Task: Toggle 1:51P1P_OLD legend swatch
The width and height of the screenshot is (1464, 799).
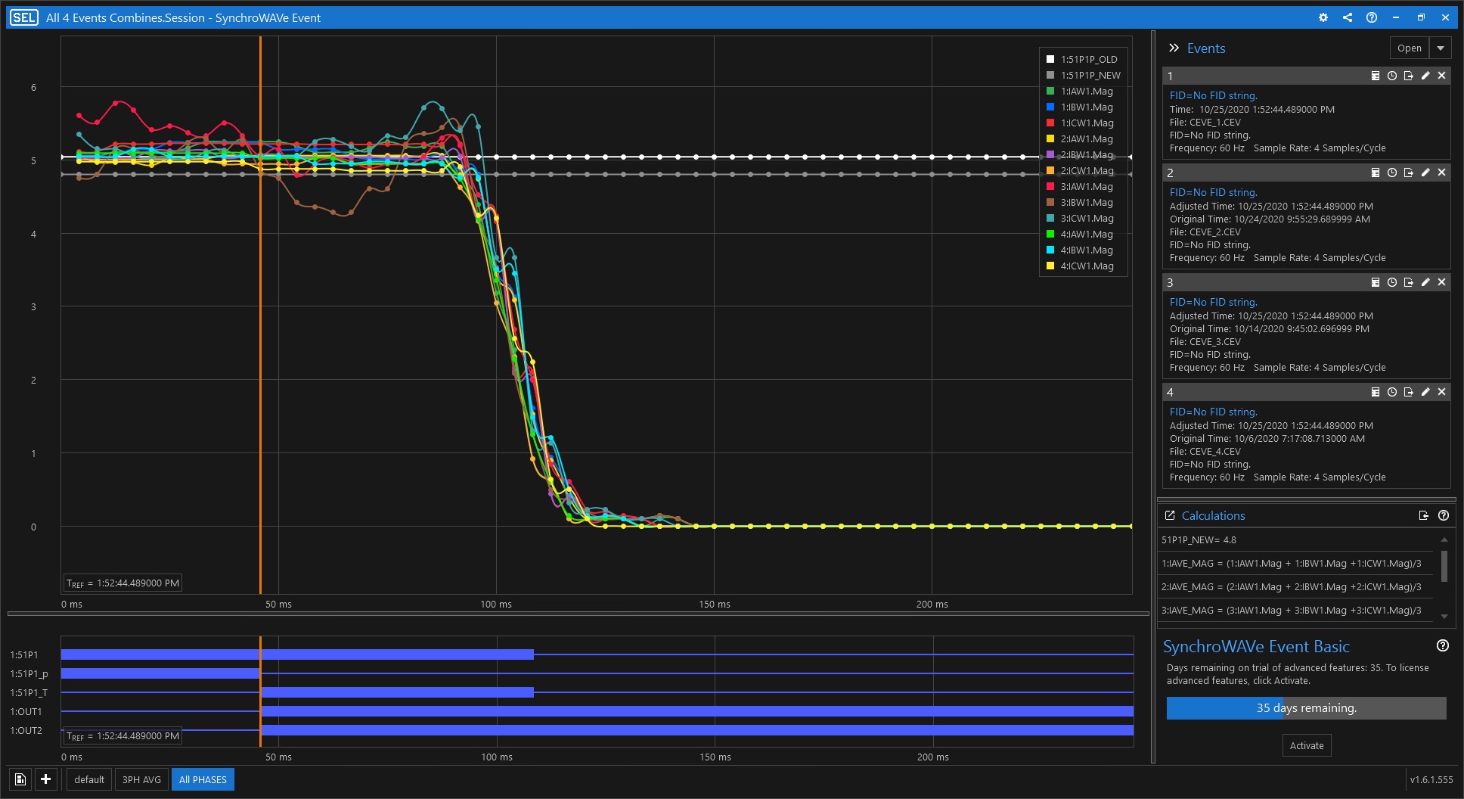Action: (1050, 59)
